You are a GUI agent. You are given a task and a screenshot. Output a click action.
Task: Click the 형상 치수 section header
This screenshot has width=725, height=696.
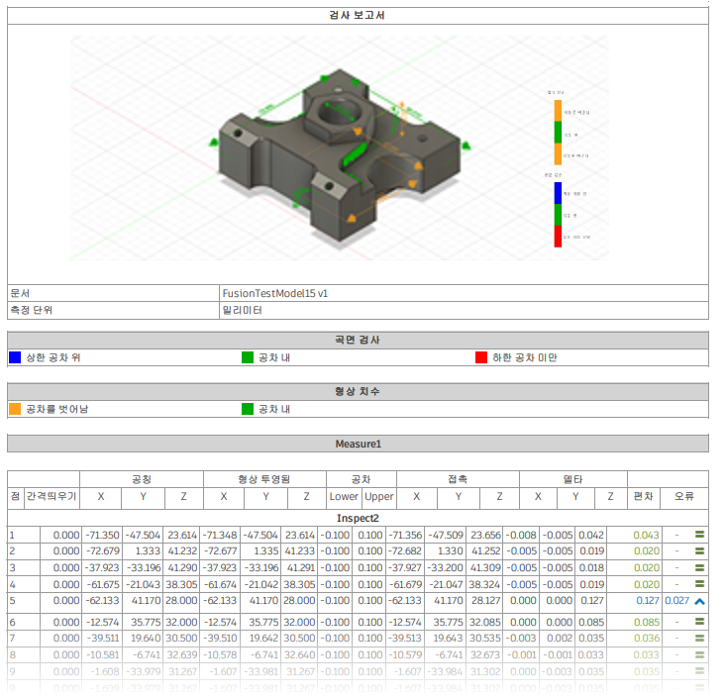click(x=358, y=392)
